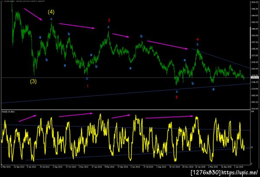This screenshot has width=260, height=177.
Task: Select blue c label beneath red 2
Action: pyautogui.click(x=108, y=27)
